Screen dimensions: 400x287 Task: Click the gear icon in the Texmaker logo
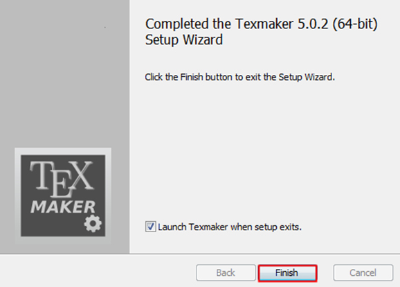[x=93, y=224]
